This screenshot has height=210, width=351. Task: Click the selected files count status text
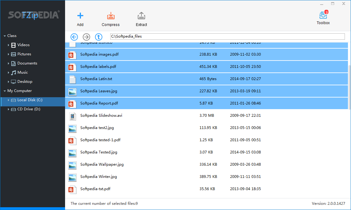[x=104, y=204]
